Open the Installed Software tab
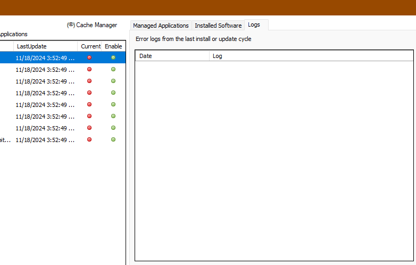The height and width of the screenshot is (265, 416). [218, 26]
